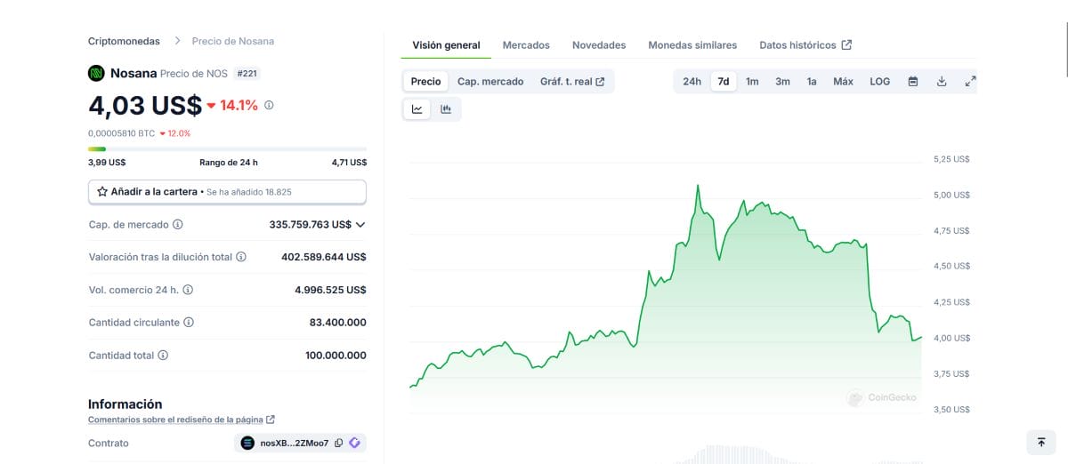The width and height of the screenshot is (1068, 464).
Task: Toggle the LOG scale option
Action: 879,82
